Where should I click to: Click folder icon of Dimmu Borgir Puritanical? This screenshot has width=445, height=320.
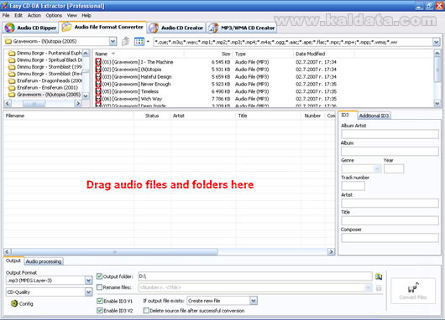click(12, 53)
